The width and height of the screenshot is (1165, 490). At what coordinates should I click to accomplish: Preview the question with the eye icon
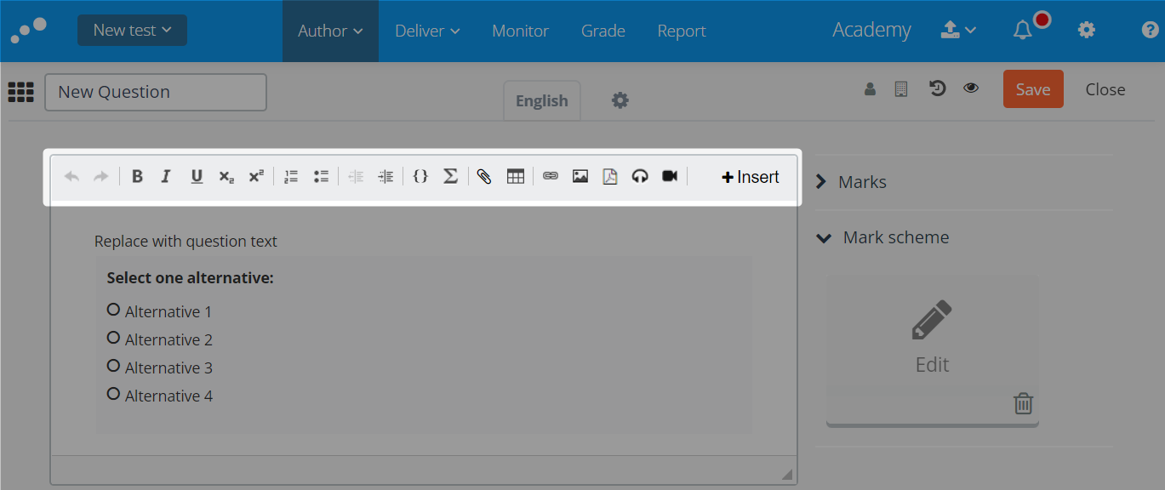pyautogui.click(x=971, y=88)
